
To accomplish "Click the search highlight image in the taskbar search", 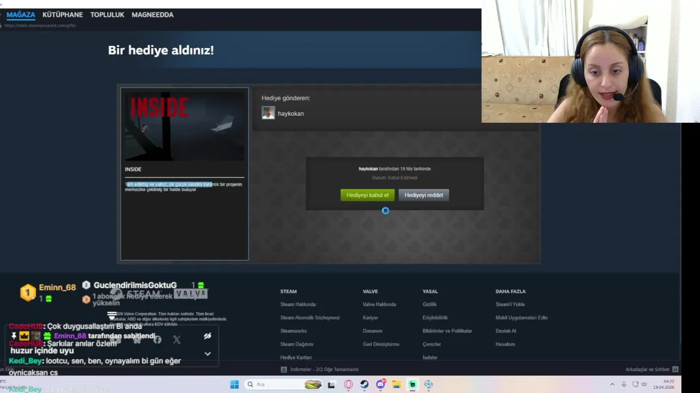I will 313,384.
